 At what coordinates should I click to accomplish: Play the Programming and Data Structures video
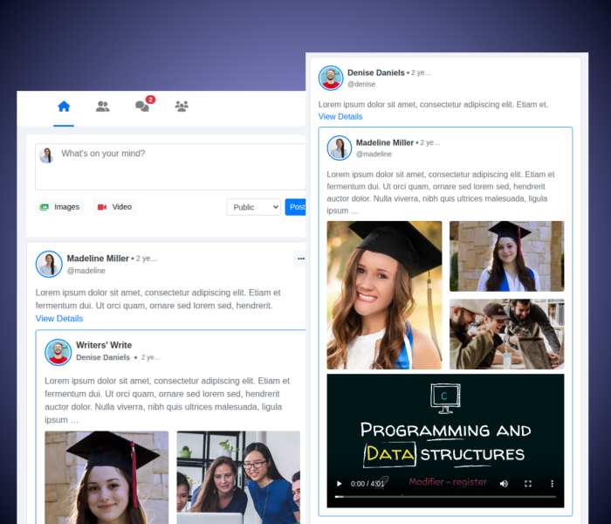[339, 484]
